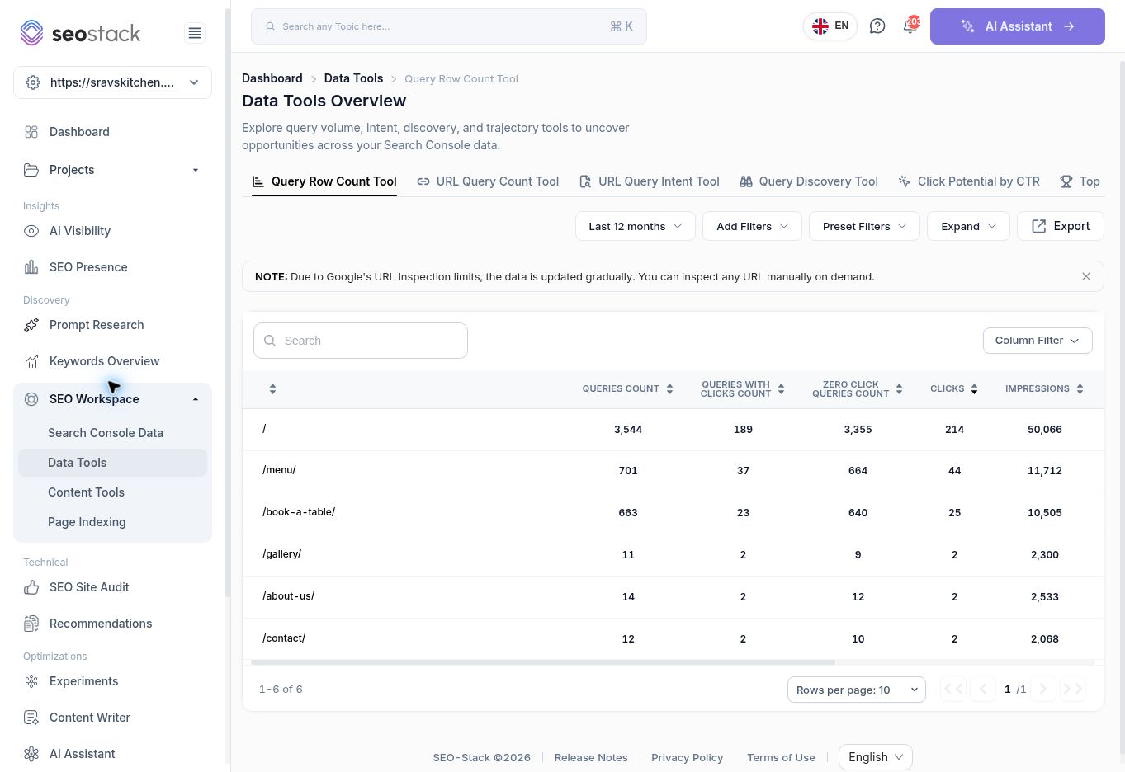Viewport: 1125px width, 772px height.
Task: Select Data Tools sidebar item
Action: tap(112, 463)
